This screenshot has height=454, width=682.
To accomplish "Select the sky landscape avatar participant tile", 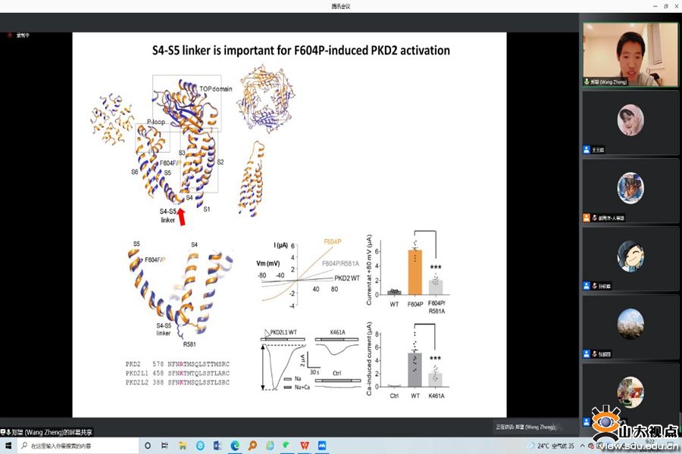I will (630, 327).
